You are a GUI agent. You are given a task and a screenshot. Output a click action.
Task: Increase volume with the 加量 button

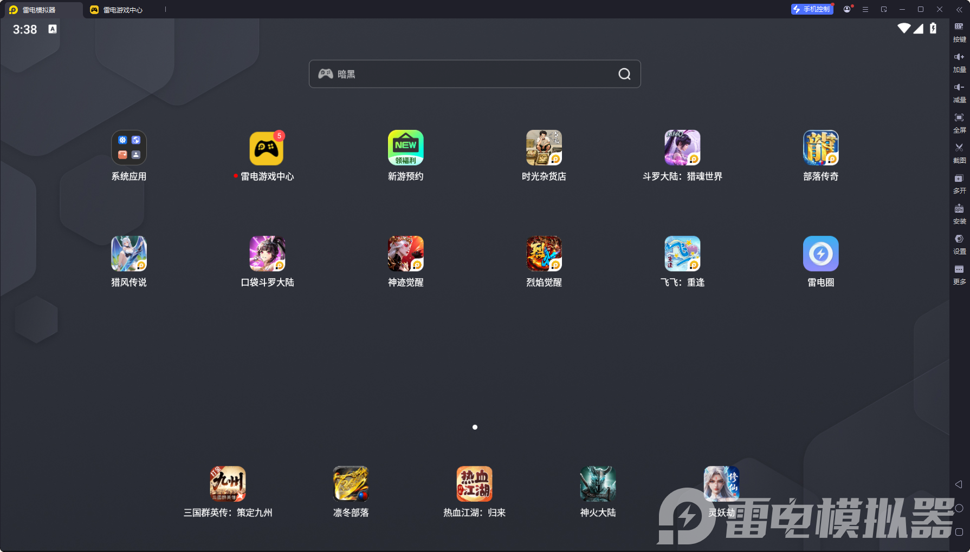[x=959, y=62]
